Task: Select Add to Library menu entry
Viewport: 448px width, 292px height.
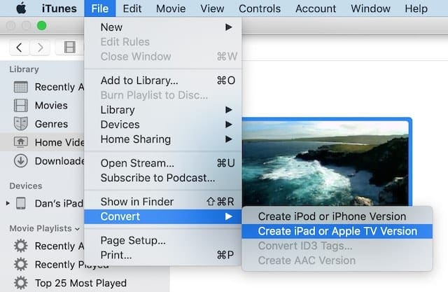Action: pyautogui.click(x=139, y=80)
